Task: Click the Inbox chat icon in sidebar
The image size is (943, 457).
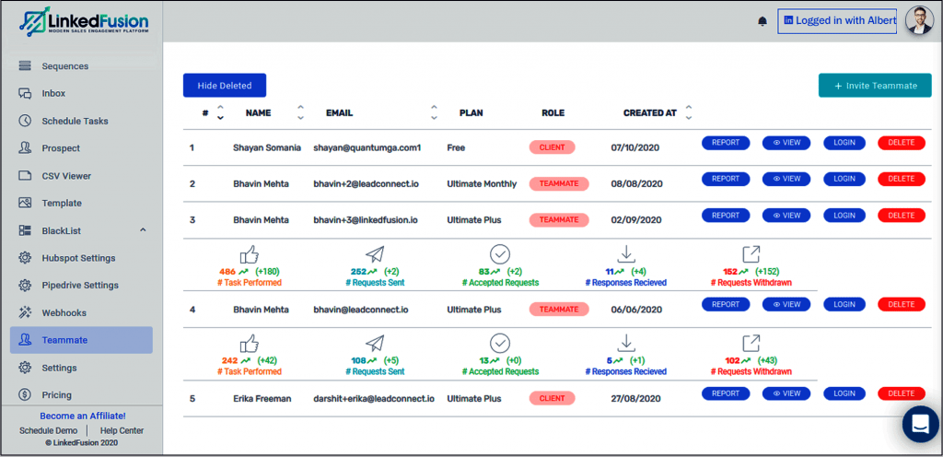Action: (x=25, y=93)
